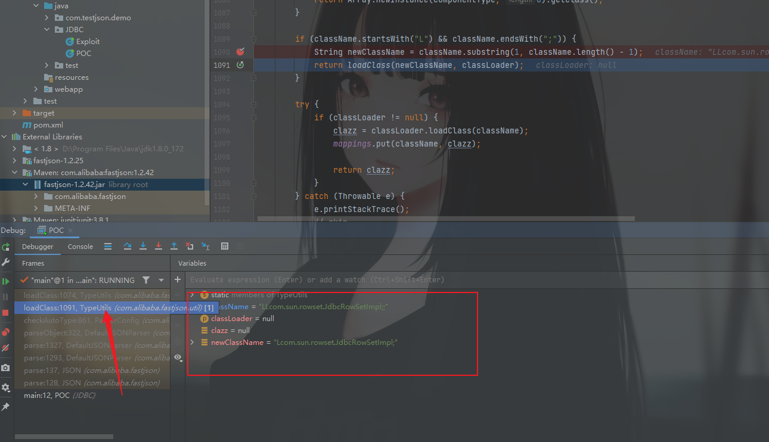
Task: Select frame loadClass:1091, TypeUtils
Action: [x=117, y=308]
